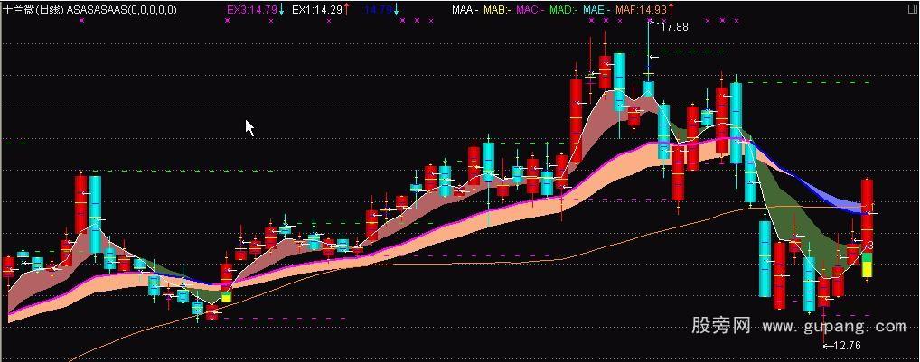This screenshot has height=362, width=920.
Task: Click the 17.88 high price marker
Action: tap(674, 27)
